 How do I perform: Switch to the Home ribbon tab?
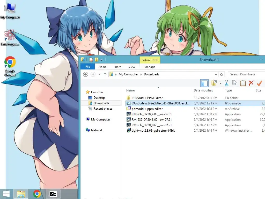tap(102, 67)
